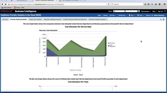Click the Export link under the chart
Screen dimensions: 167x93
81,75
